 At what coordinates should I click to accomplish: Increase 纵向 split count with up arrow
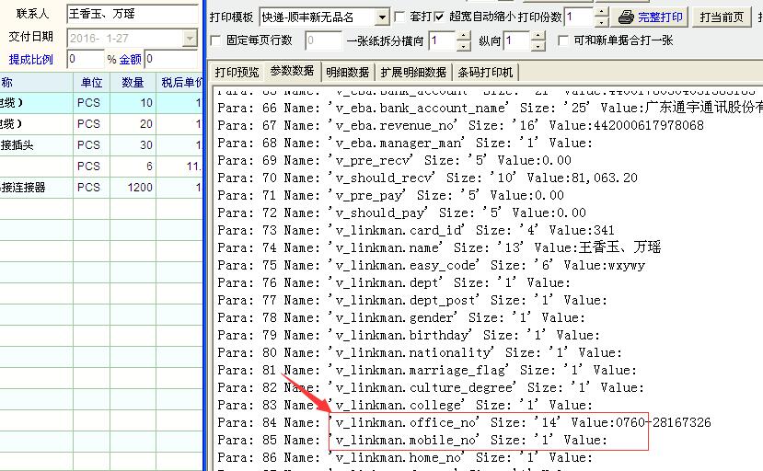point(538,36)
